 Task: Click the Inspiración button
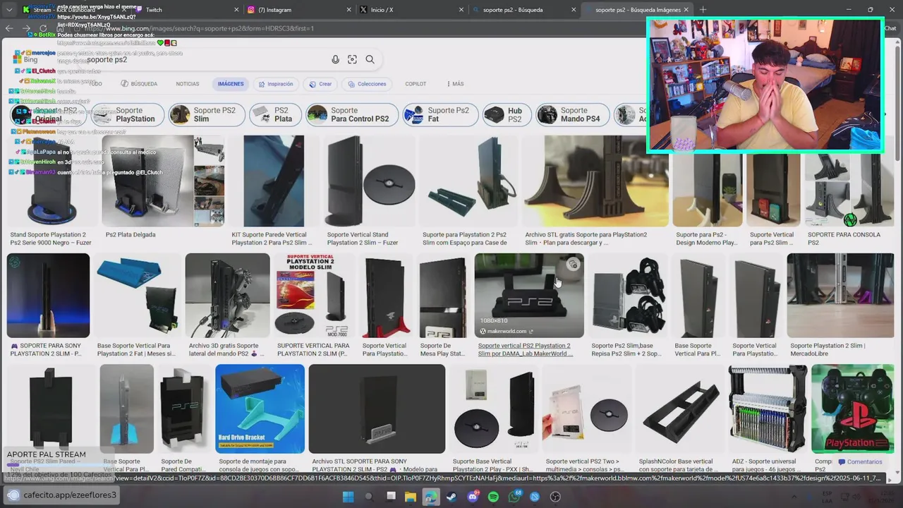275,84
